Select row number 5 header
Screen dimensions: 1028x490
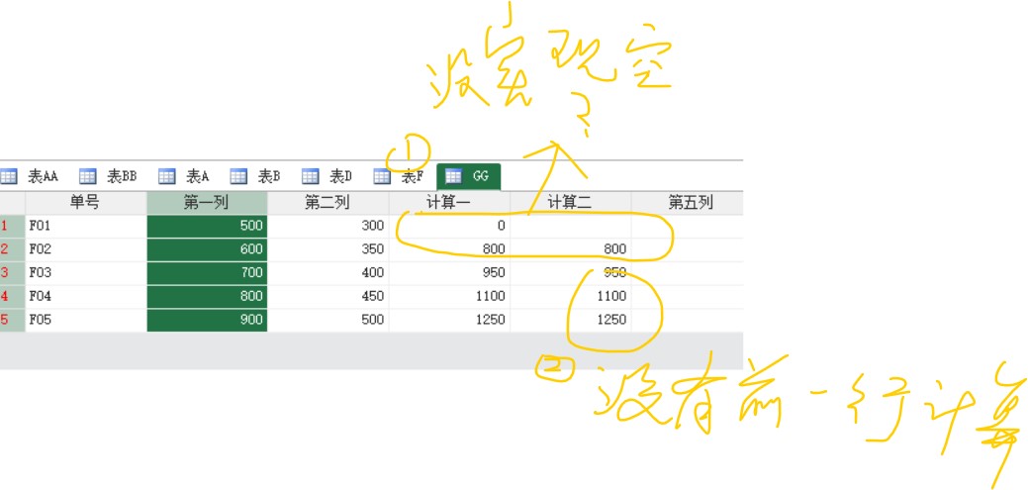coord(13,320)
